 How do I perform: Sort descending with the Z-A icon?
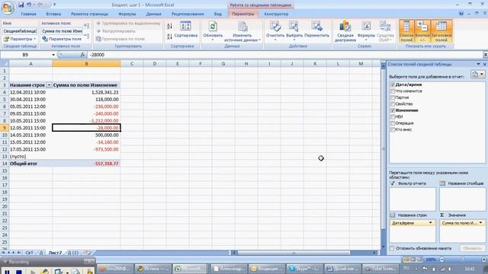[169, 37]
